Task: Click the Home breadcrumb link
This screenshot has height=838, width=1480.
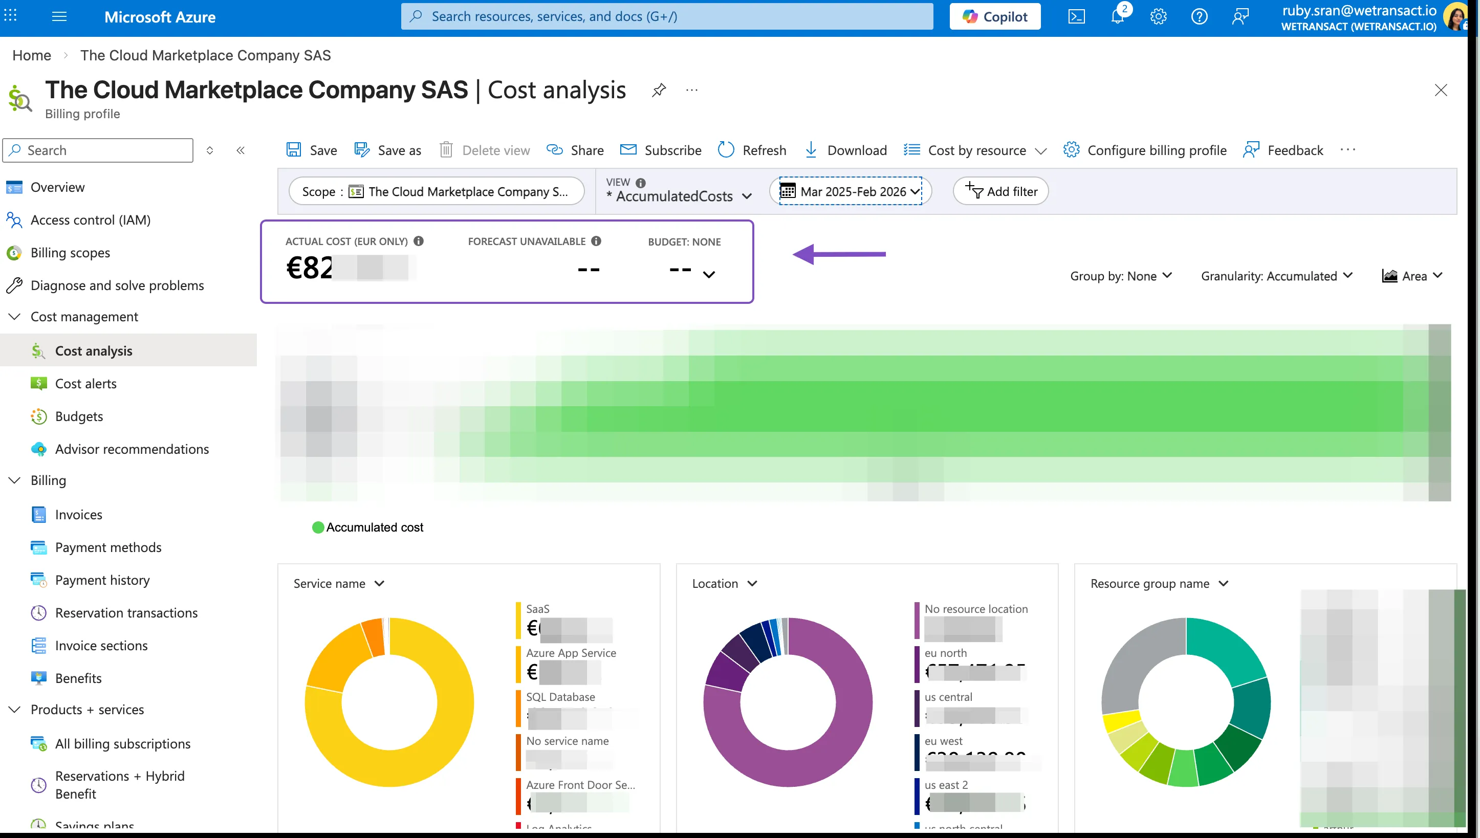Action: (x=32, y=55)
